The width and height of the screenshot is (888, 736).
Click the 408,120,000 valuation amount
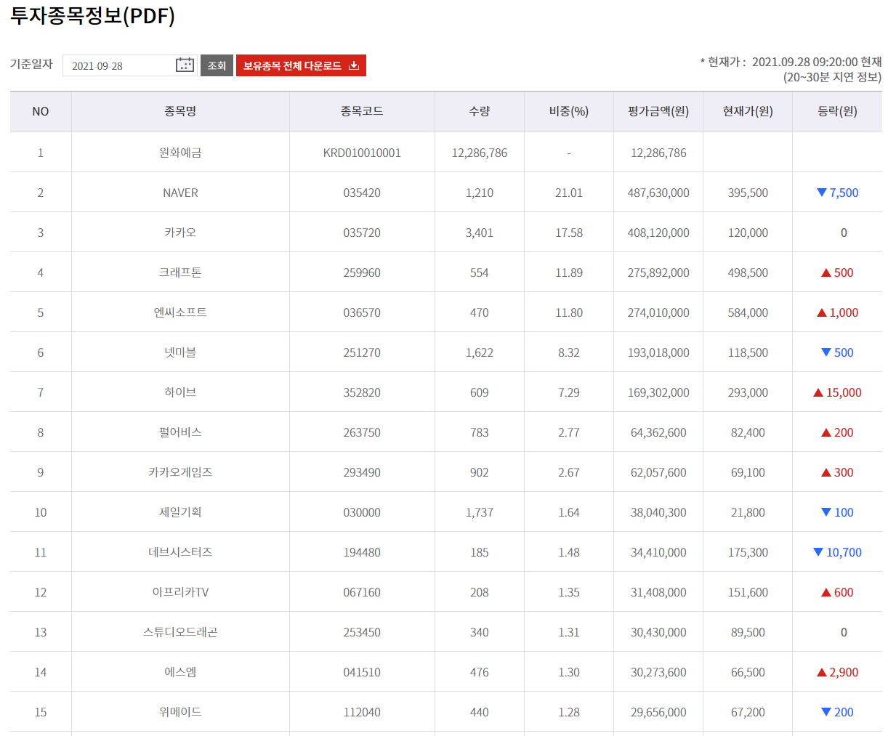658,232
